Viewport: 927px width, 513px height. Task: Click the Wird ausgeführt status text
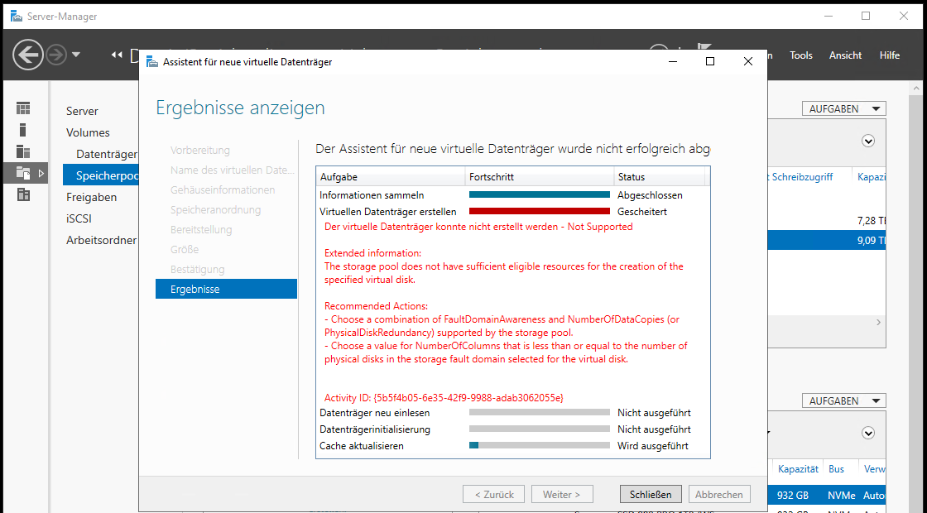653,446
